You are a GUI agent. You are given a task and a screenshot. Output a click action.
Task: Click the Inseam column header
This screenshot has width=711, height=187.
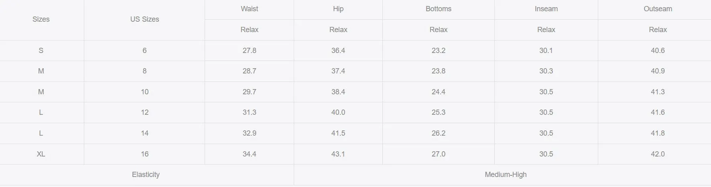(x=546, y=9)
